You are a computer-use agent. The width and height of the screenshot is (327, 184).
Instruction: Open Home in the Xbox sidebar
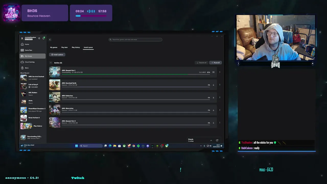click(x=33, y=44)
